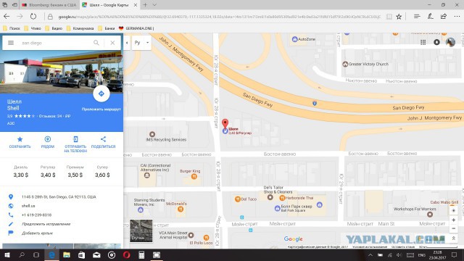Open Edge more options menu
This screenshot has height=261, width=464.
(x=457, y=17)
